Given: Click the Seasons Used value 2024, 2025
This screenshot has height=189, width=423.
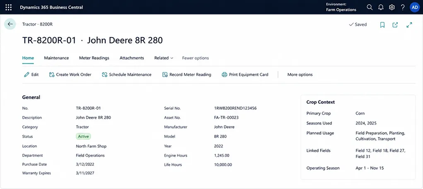Looking at the screenshot, I should 366,123.
